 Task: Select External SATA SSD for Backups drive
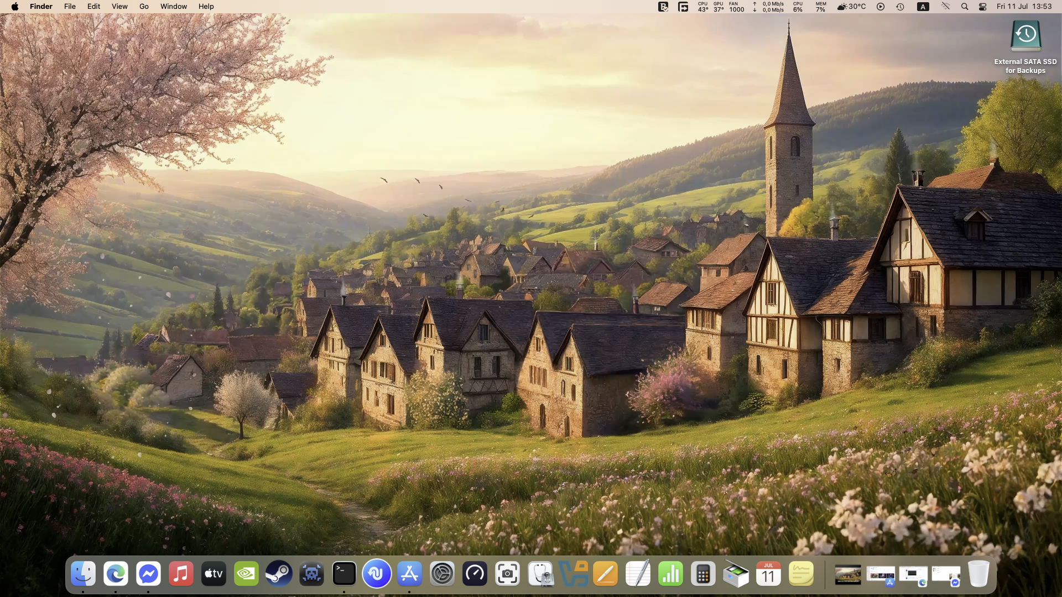1025,36
